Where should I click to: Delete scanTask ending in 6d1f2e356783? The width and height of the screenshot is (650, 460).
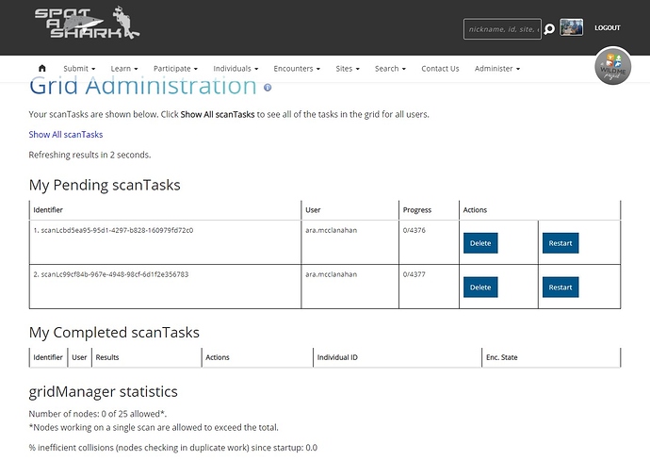pyautogui.click(x=480, y=287)
